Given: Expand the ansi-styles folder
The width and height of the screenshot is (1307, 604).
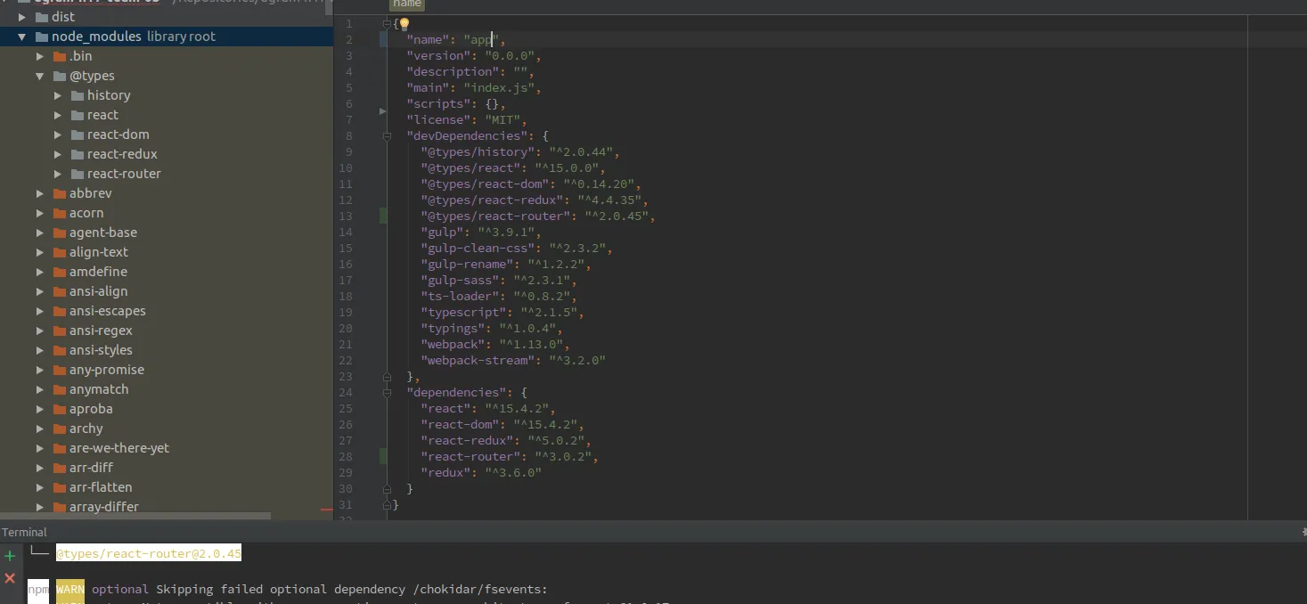Looking at the screenshot, I should (x=40, y=350).
